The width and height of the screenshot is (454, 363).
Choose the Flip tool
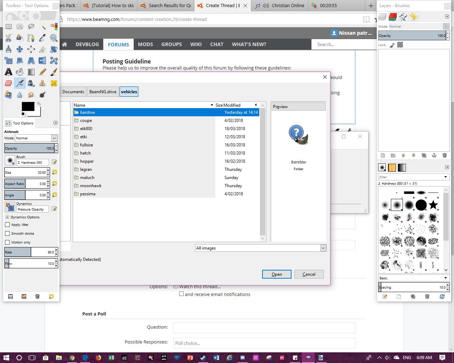coord(43,61)
